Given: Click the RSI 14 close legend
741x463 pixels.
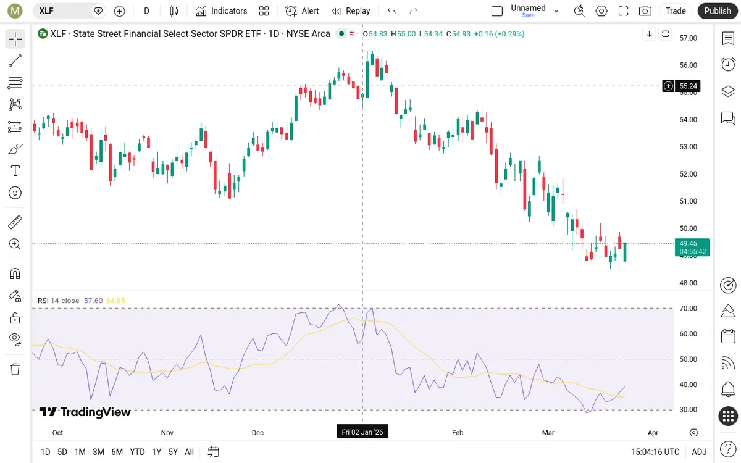Looking at the screenshot, I should point(58,301).
